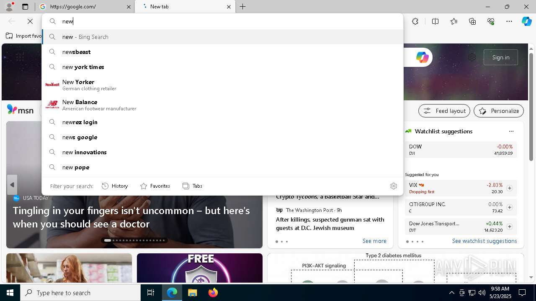Open page settings gear icon
The height and width of the screenshot is (301, 536).
click(472, 57)
